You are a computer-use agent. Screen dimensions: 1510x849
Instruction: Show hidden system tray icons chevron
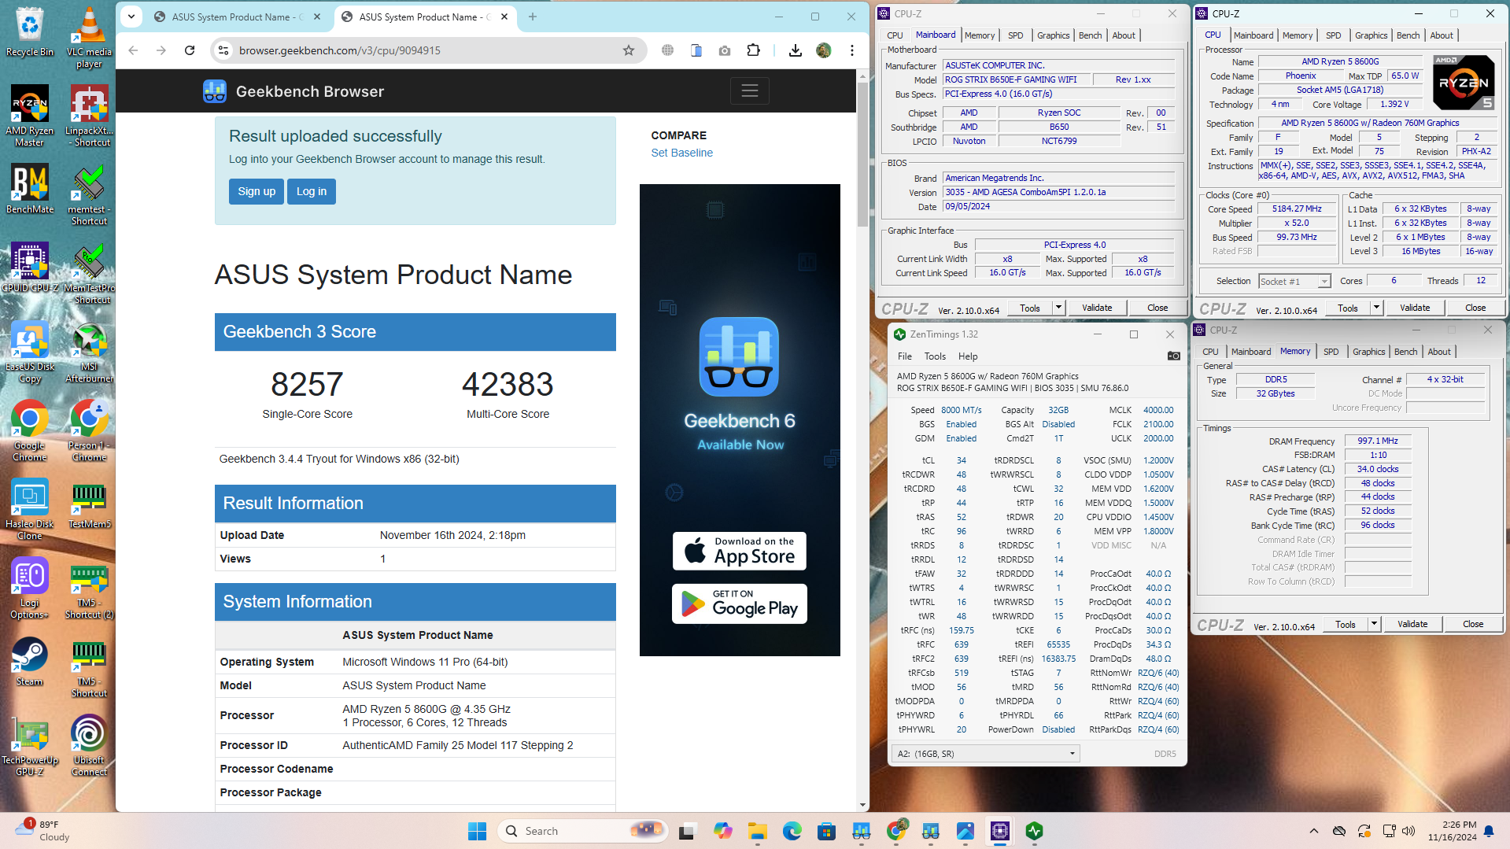(x=1313, y=831)
